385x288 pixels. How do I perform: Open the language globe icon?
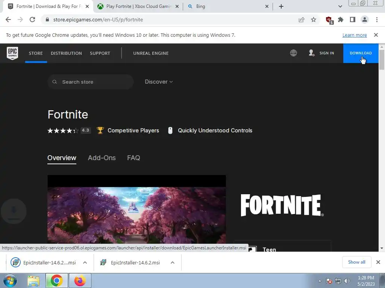[x=293, y=53]
